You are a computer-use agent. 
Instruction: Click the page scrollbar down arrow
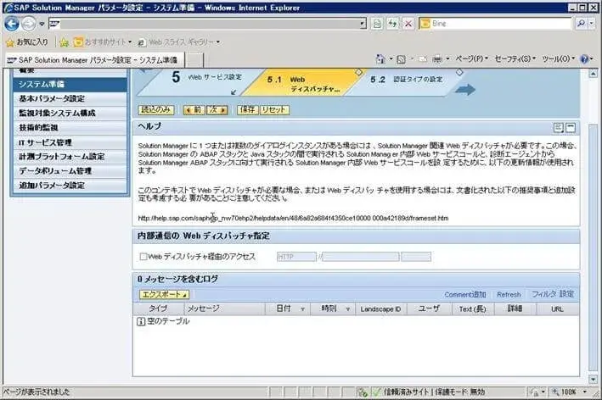click(x=594, y=380)
